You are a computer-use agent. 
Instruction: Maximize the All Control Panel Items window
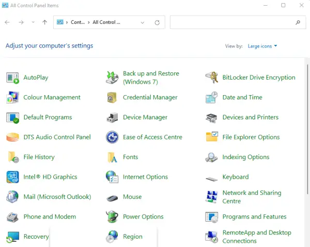283,5
